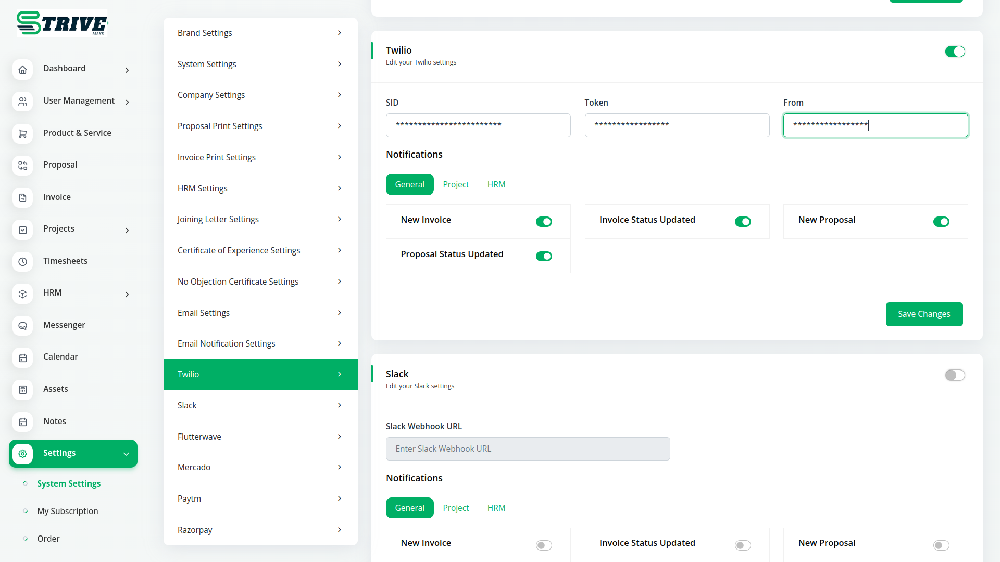Click the Product & Service cart icon

click(22, 134)
